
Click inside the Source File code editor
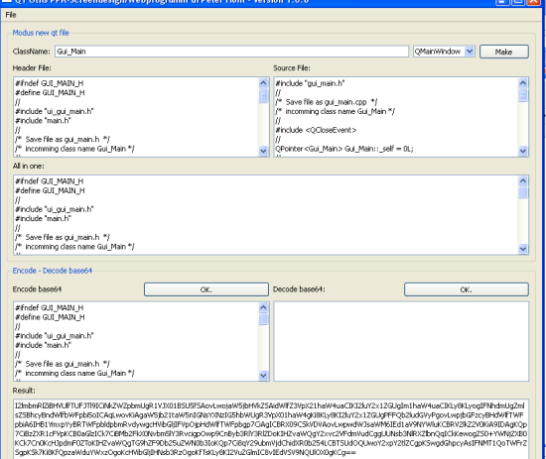pyautogui.click(x=396, y=117)
